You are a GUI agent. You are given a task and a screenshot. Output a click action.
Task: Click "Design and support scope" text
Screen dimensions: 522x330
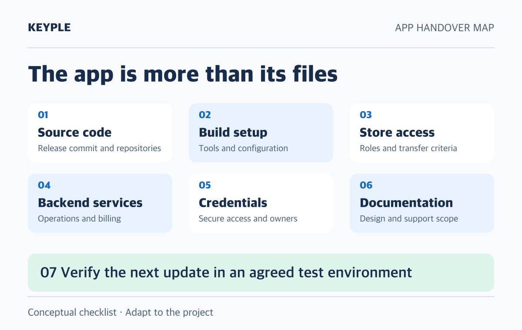(409, 218)
